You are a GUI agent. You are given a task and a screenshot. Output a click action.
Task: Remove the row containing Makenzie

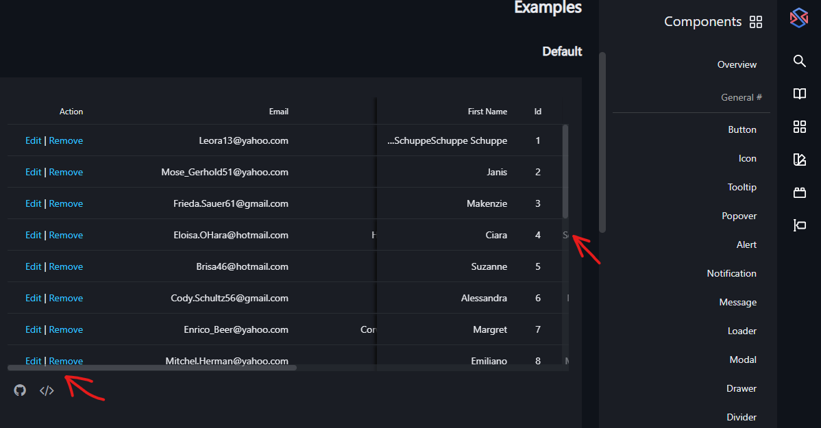(66, 203)
